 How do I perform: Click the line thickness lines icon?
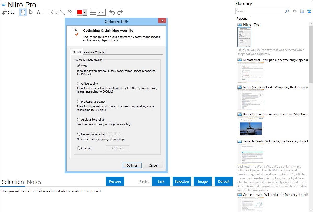click(x=93, y=12)
